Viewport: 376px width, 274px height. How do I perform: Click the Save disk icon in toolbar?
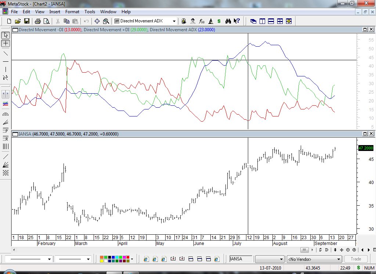(x=27, y=21)
